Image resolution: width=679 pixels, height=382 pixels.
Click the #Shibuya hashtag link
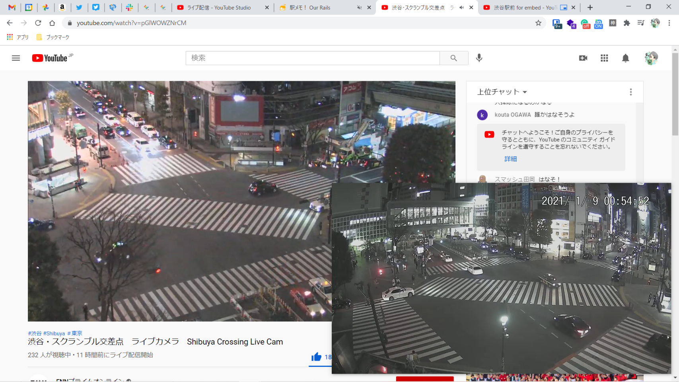pyautogui.click(x=54, y=333)
